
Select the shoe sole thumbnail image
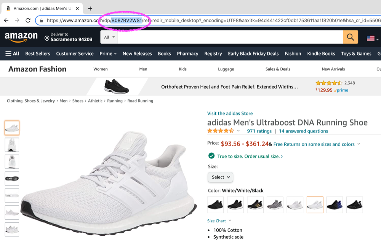coord(12,179)
